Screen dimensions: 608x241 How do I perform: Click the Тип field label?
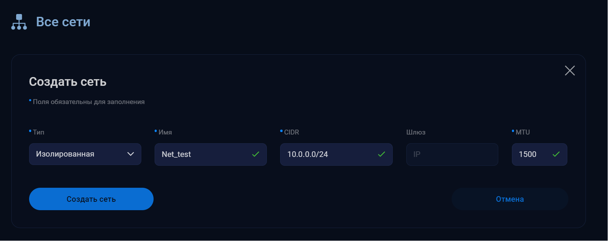click(39, 132)
